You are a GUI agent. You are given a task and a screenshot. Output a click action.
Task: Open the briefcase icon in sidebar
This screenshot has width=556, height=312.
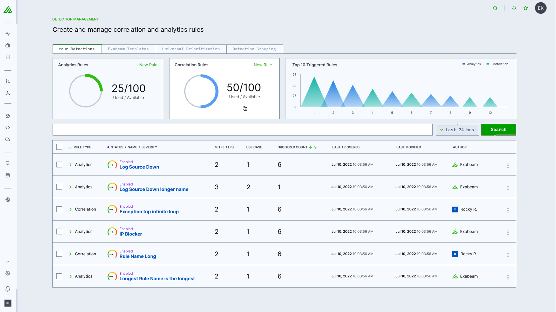click(x=8, y=45)
